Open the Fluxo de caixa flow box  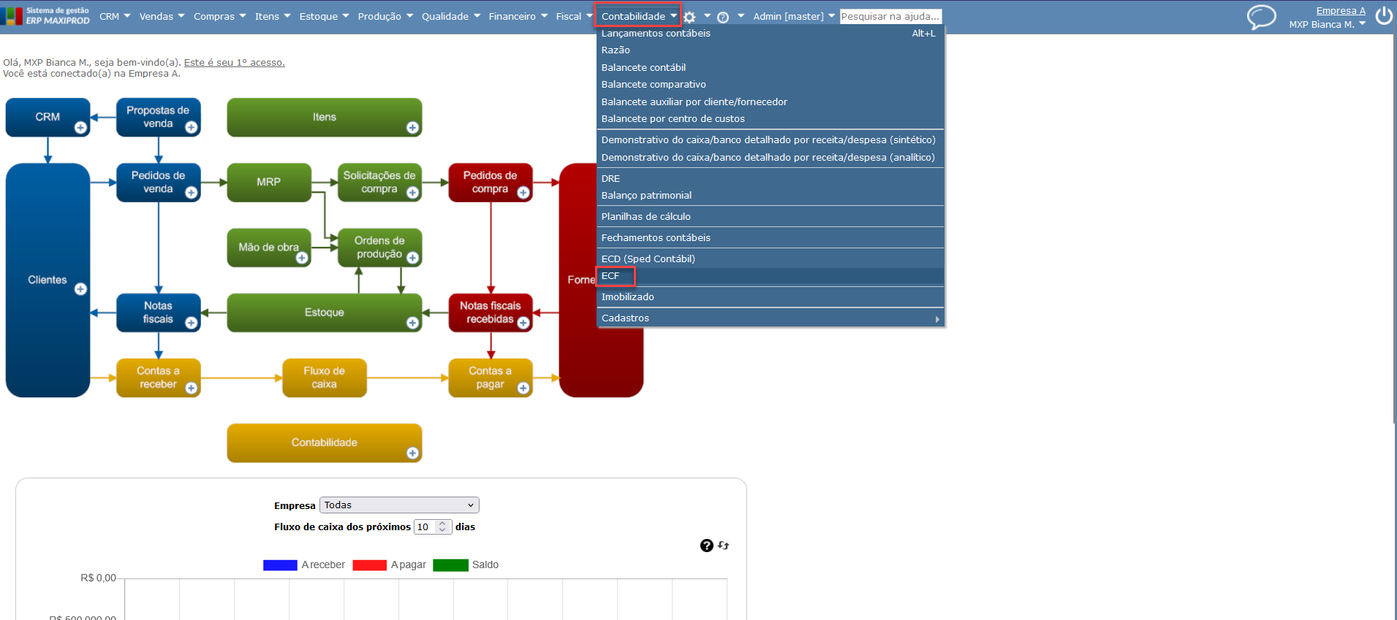click(x=325, y=378)
